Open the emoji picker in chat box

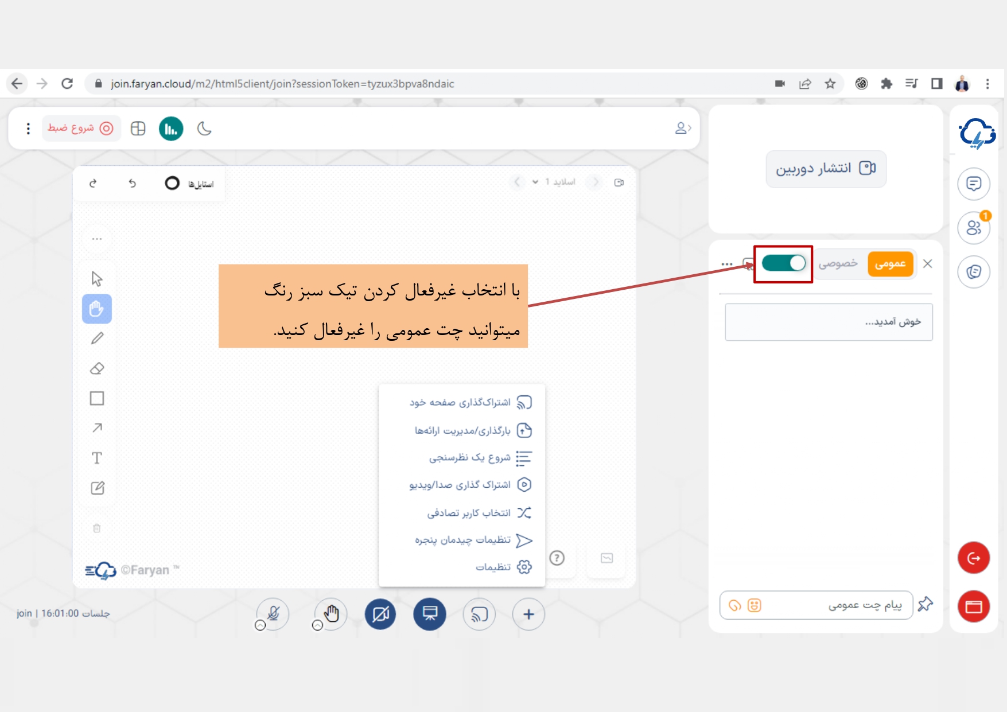coord(754,605)
